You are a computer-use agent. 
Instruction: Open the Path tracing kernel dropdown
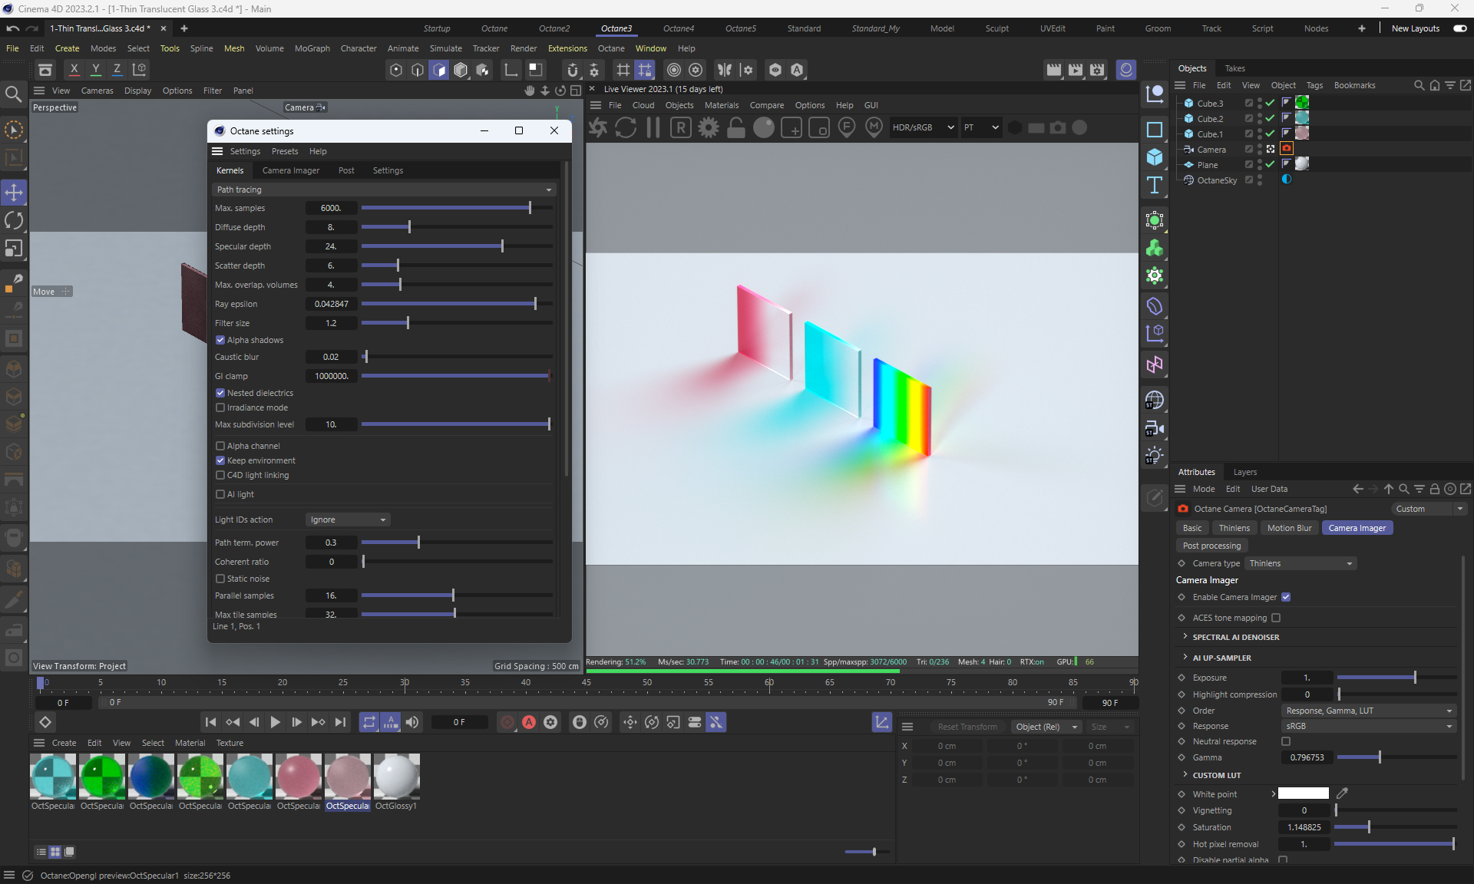click(384, 190)
